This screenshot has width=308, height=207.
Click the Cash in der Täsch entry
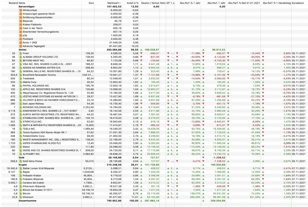coord(33,28)
